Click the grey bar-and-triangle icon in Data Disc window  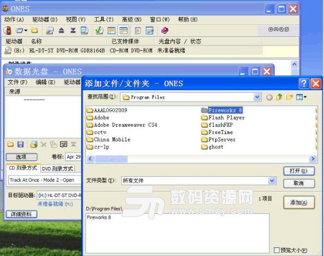point(73,144)
